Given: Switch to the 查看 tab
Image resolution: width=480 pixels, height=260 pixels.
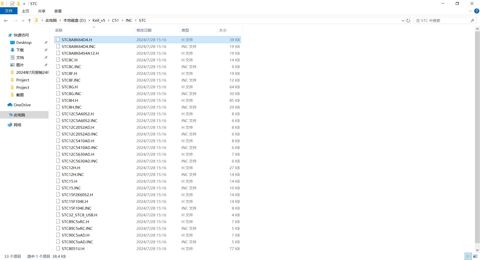Looking at the screenshot, I should (58, 11).
